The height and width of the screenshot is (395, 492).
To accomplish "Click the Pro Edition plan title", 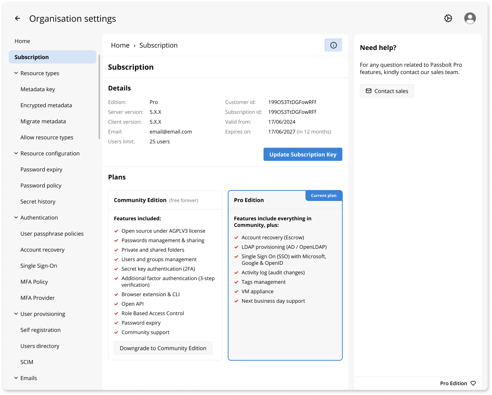I will click(249, 200).
